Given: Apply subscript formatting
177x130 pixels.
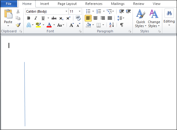Looking at the screenshot, I should tap(61, 18).
